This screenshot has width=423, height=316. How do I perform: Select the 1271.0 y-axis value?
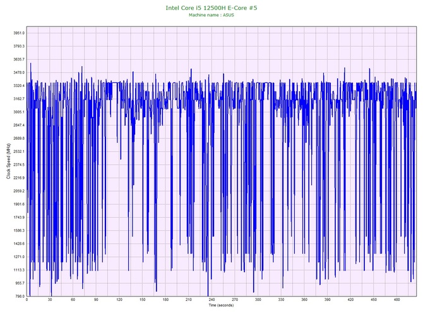[19, 257]
